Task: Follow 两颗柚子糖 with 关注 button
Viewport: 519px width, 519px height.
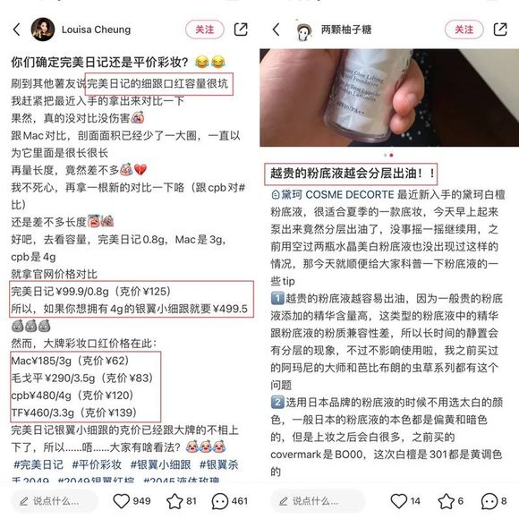Action: coord(464,30)
